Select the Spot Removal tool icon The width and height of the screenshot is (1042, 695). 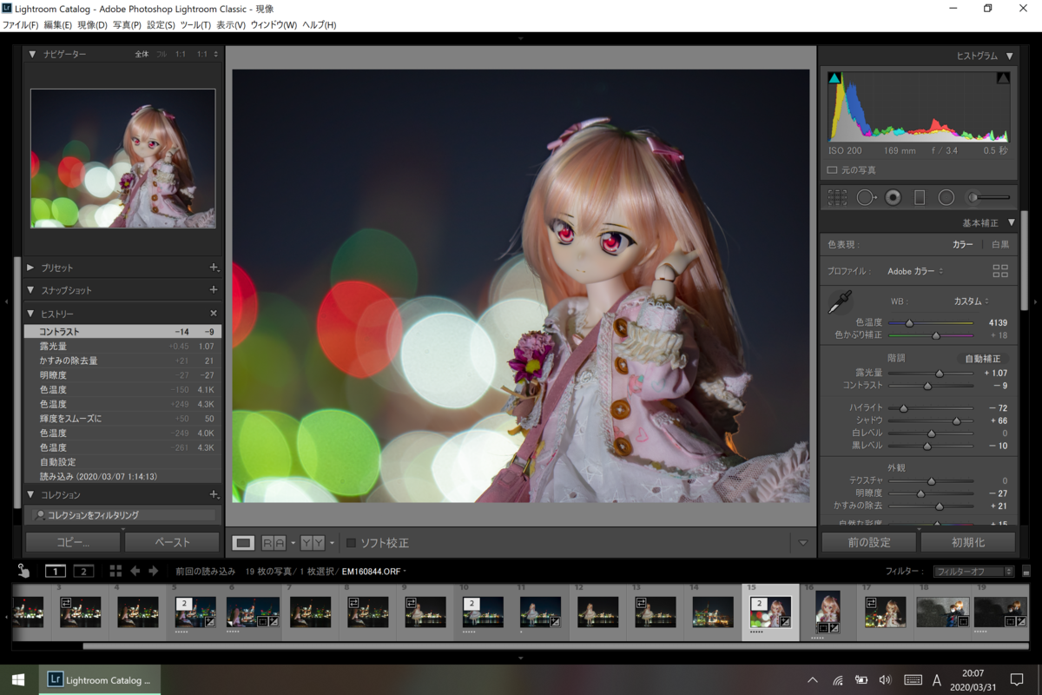point(866,198)
